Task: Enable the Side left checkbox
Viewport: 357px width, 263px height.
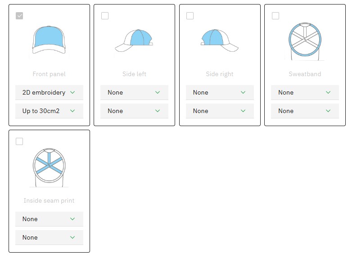Action: tap(105, 16)
